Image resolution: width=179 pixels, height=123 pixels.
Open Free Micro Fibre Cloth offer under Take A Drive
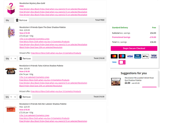coord(44,80)
